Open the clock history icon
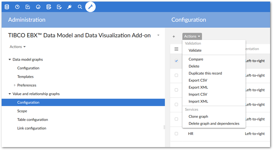273x150 pixels. click(17, 7)
